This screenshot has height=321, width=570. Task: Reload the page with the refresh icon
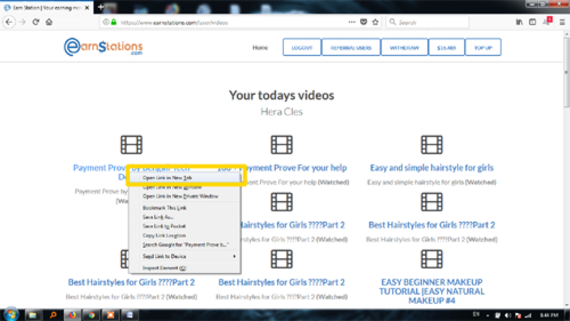click(36, 22)
